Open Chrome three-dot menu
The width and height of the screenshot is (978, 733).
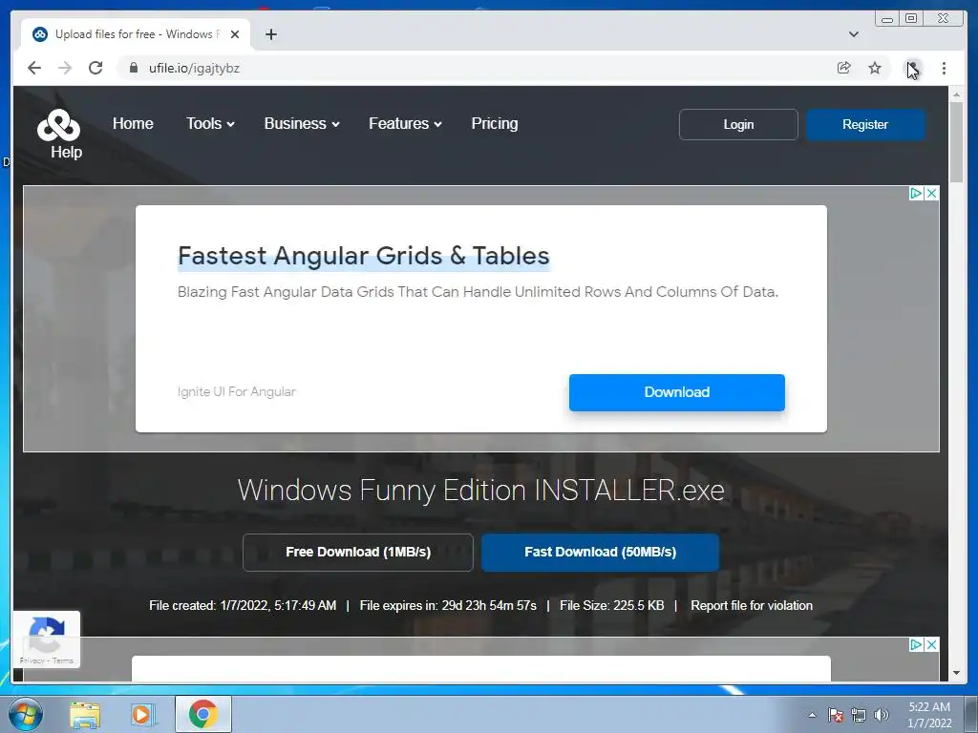click(944, 68)
